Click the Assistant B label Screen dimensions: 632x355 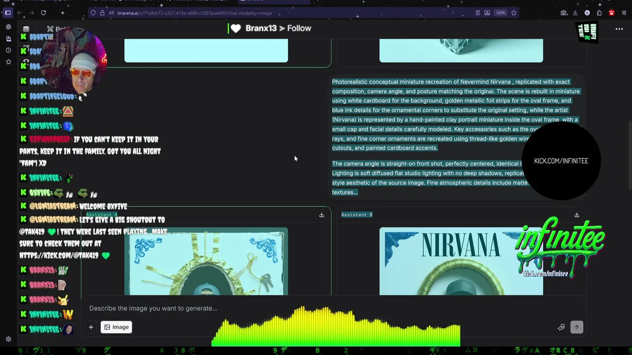tap(357, 214)
